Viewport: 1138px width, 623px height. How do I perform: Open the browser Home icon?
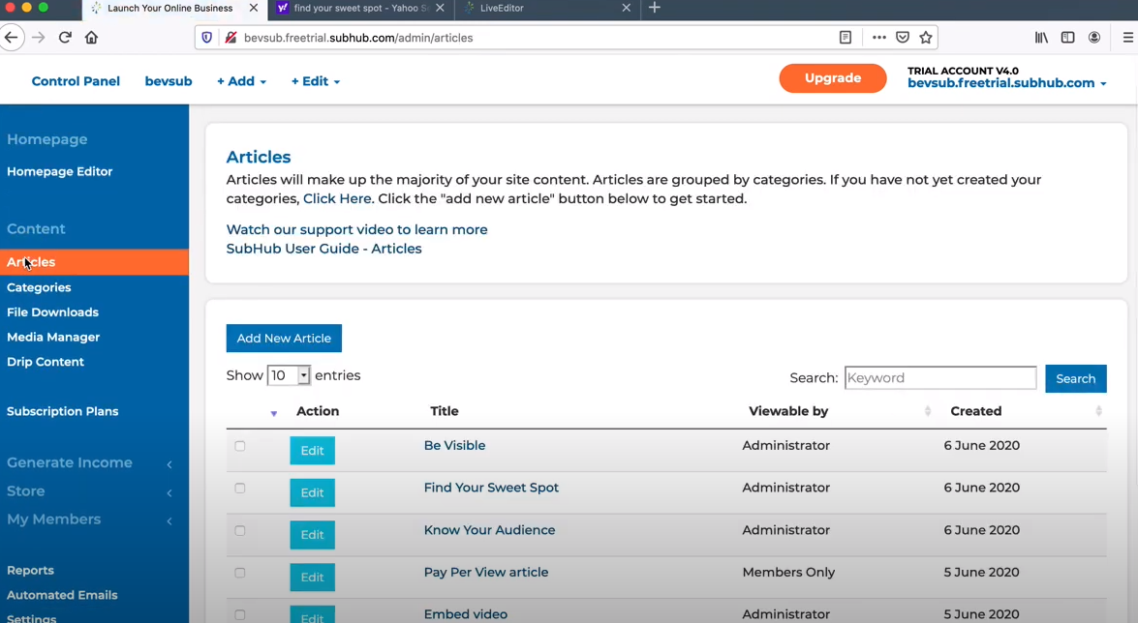click(x=91, y=38)
